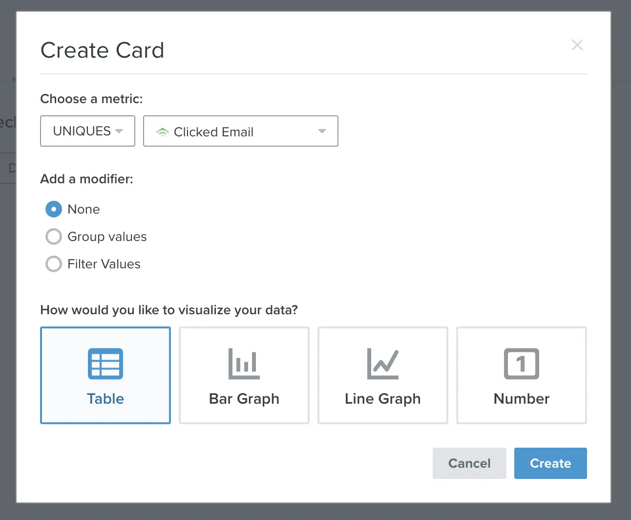Open the UNIQUES metric type dropdown

(87, 131)
